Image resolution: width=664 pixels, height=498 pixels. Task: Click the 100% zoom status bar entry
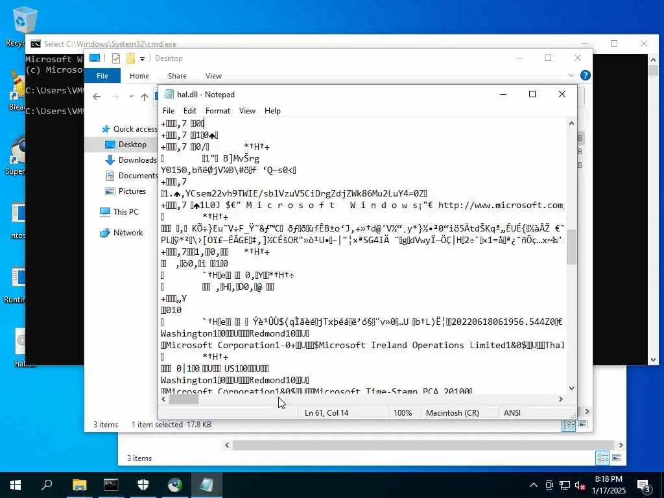tap(403, 412)
